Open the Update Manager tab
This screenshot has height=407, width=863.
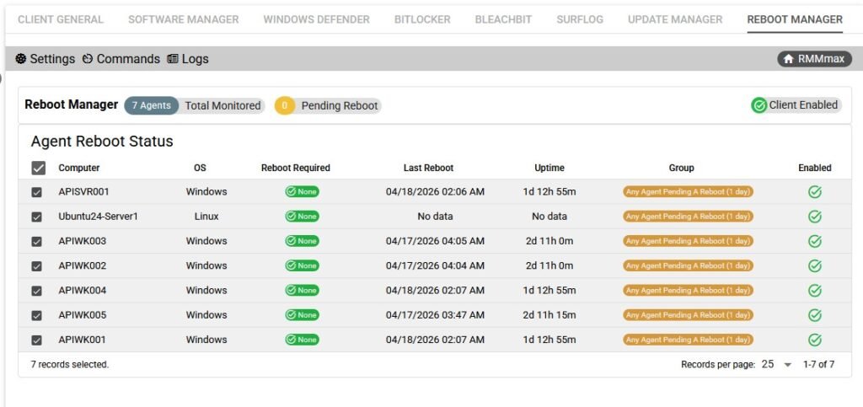point(675,19)
